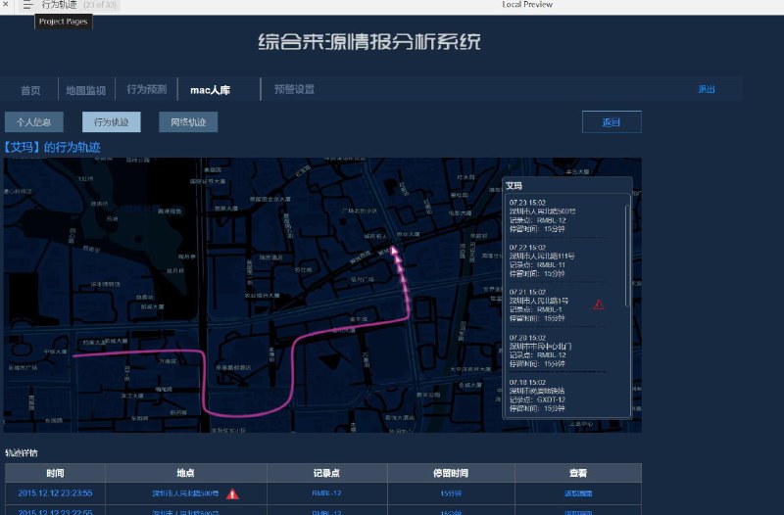Viewport: 784px width, 515px height.
Task: Click the 艾玛 panel title
Action: pos(514,186)
